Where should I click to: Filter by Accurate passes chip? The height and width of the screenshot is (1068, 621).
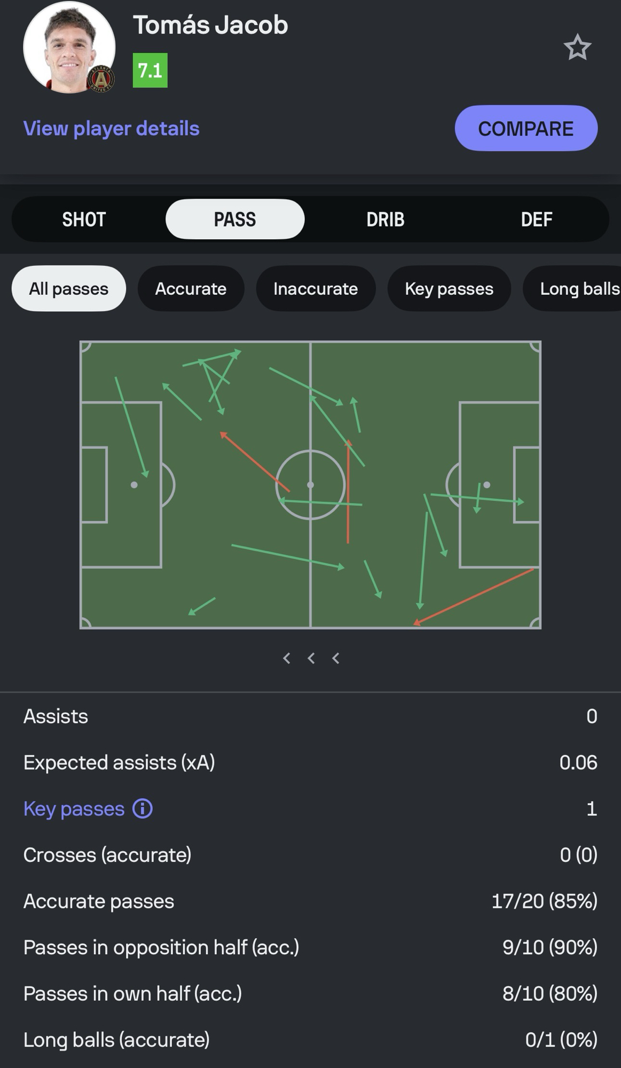191,289
